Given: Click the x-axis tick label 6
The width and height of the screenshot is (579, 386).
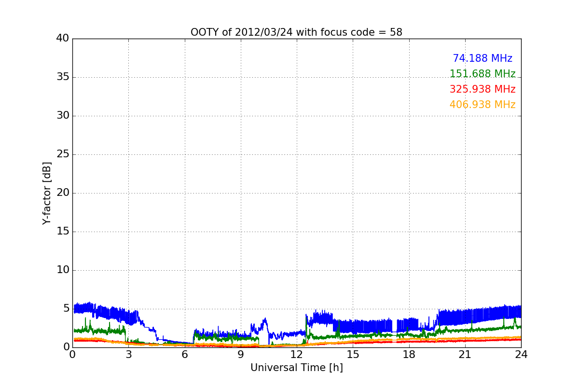Looking at the screenshot, I should [x=185, y=355].
